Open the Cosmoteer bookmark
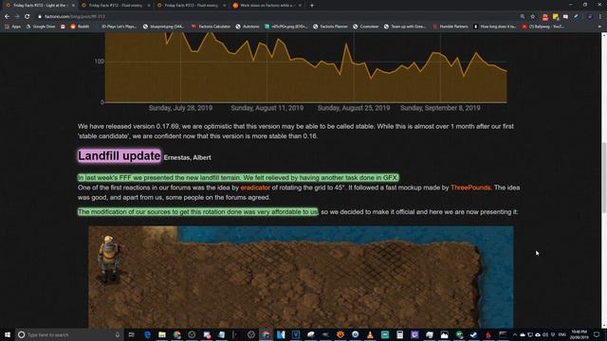 365,27
